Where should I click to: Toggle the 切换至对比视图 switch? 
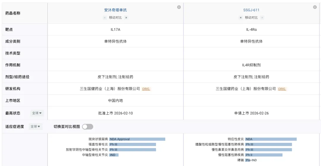coord(88,127)
